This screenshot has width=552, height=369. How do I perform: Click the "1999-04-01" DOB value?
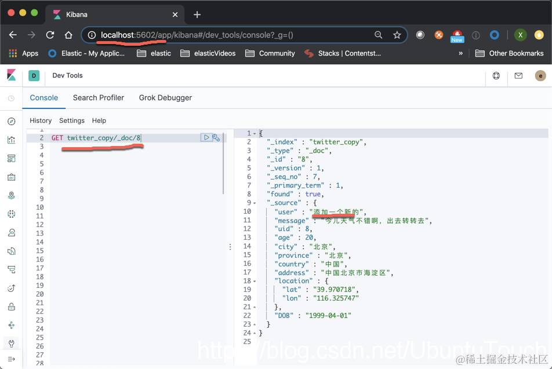pos(328,316)
